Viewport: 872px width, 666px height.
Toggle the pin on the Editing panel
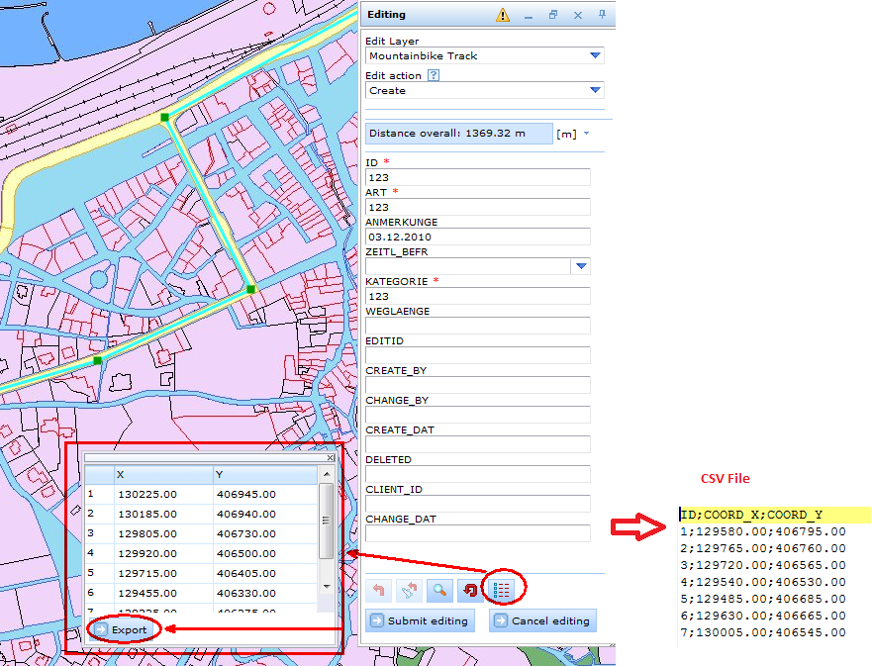pyautogui.click(x=600, y=15)
